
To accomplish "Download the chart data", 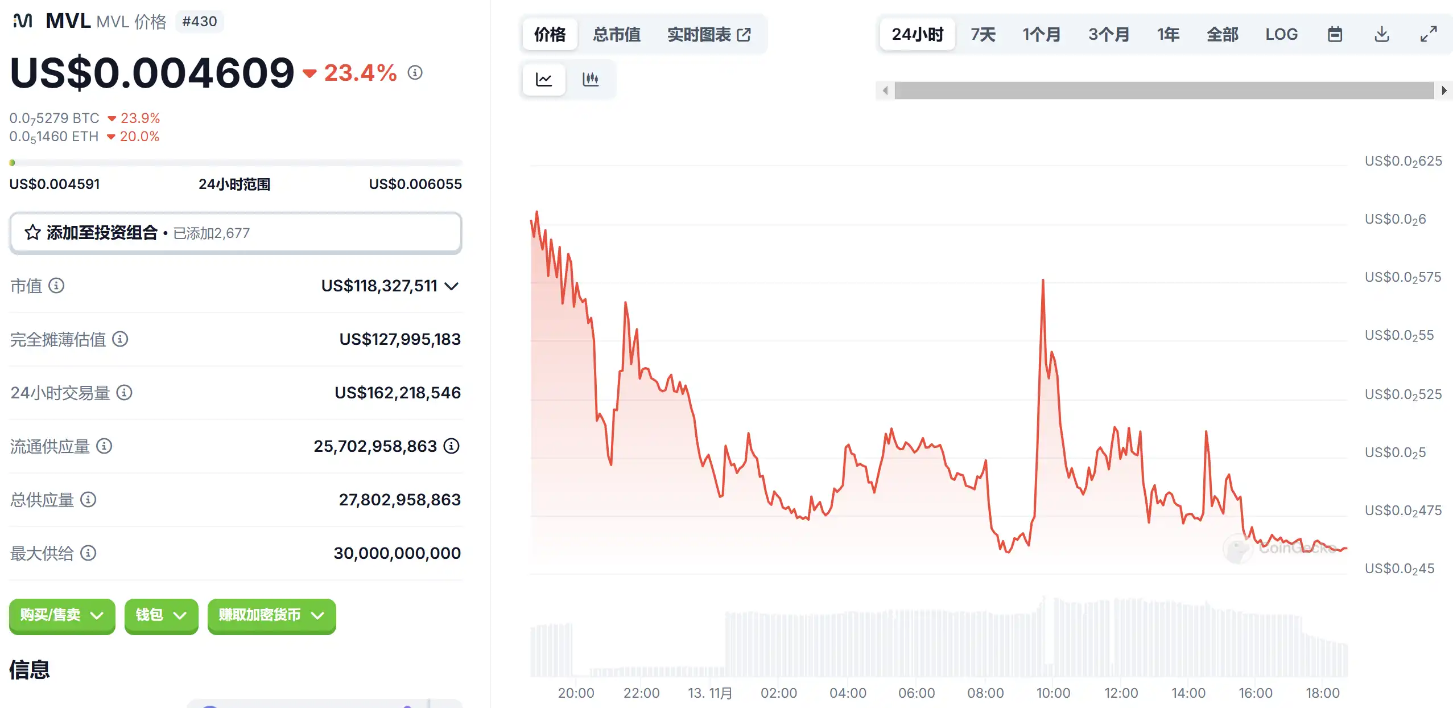I will click(1382, 35).
